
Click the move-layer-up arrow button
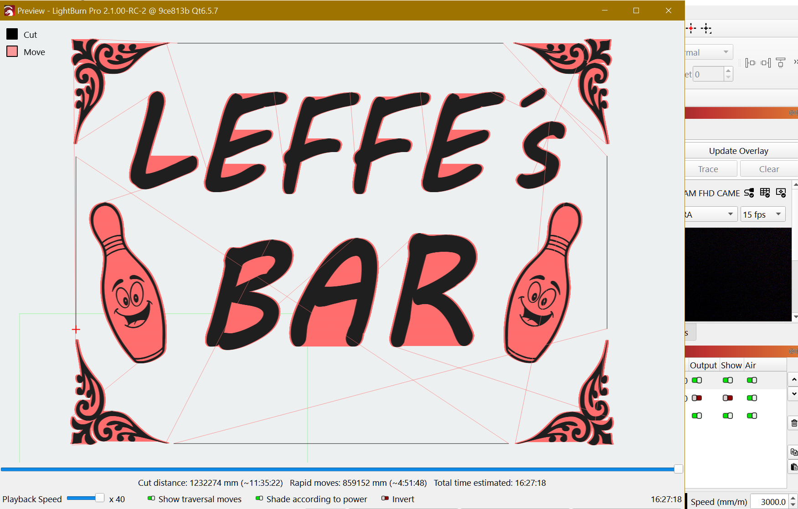(793, 379)
